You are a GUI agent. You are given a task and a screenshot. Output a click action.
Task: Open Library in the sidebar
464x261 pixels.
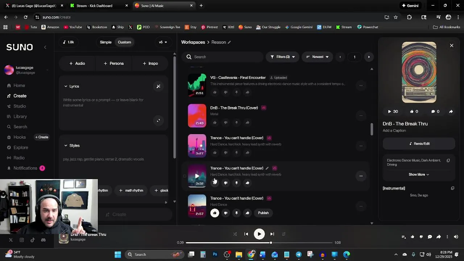pyautogui.click(x=20, y=117)
